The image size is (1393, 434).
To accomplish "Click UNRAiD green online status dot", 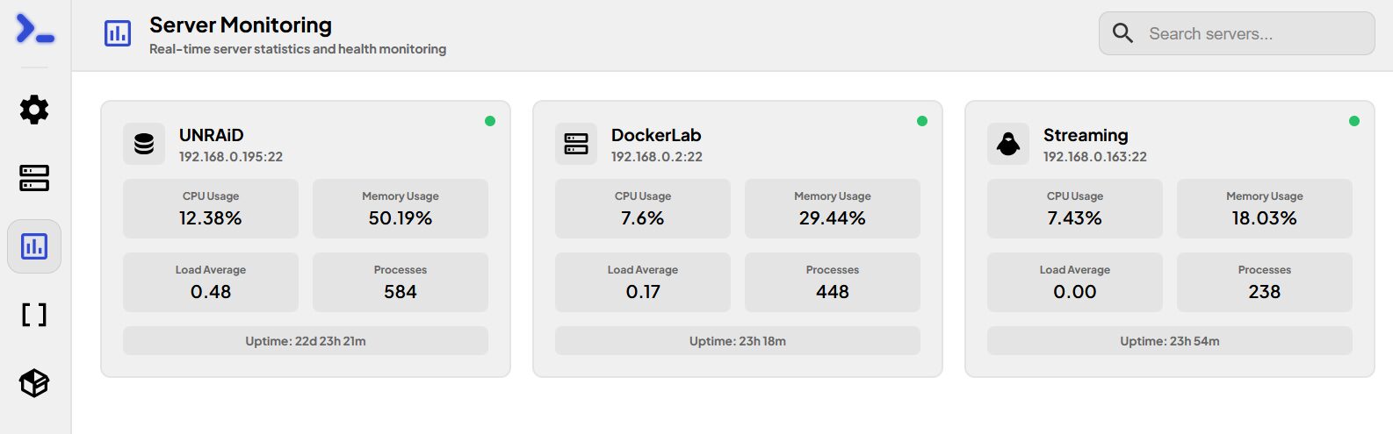I will click(x=490, y=121).
